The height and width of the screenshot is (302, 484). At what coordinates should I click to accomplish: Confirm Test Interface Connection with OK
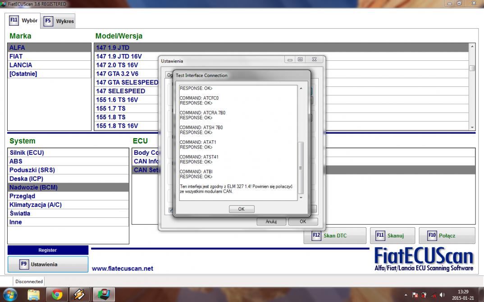pos(242,209)
